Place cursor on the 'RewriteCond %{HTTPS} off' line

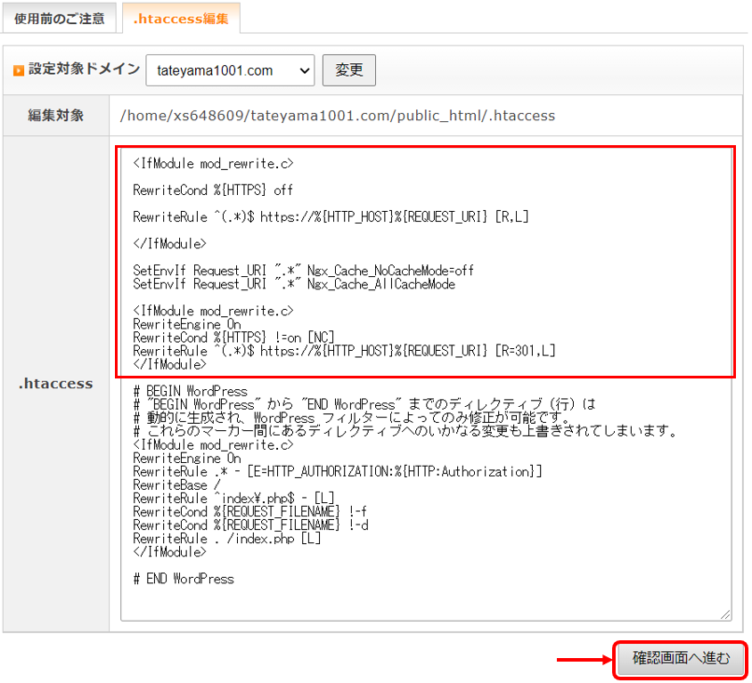point(213,190)
